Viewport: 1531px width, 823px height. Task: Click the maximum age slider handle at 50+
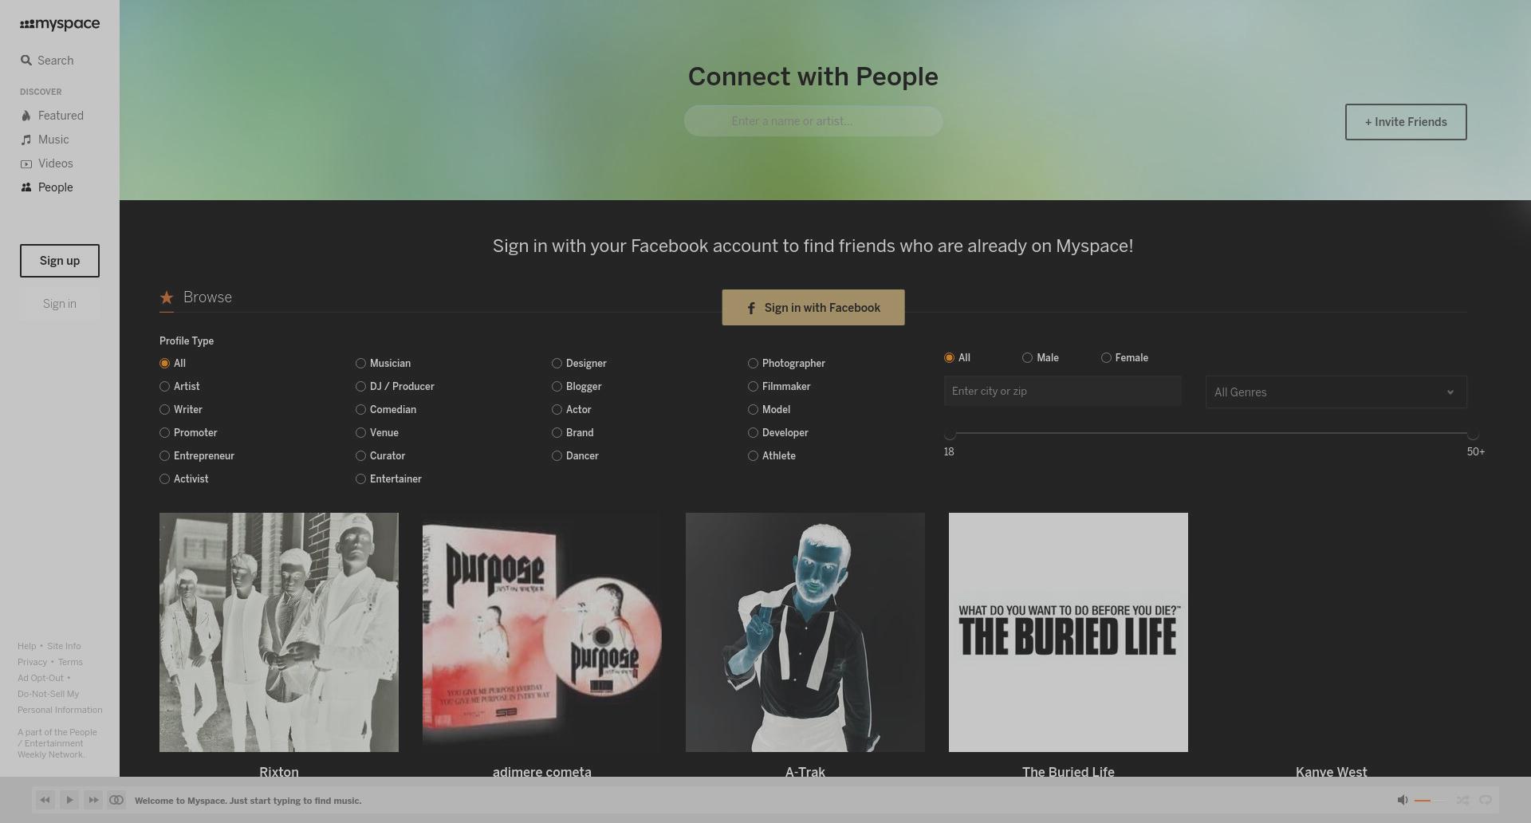[x=1473, y=434]
